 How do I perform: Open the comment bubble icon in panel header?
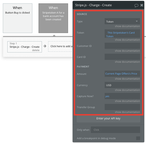click(136, 5)
